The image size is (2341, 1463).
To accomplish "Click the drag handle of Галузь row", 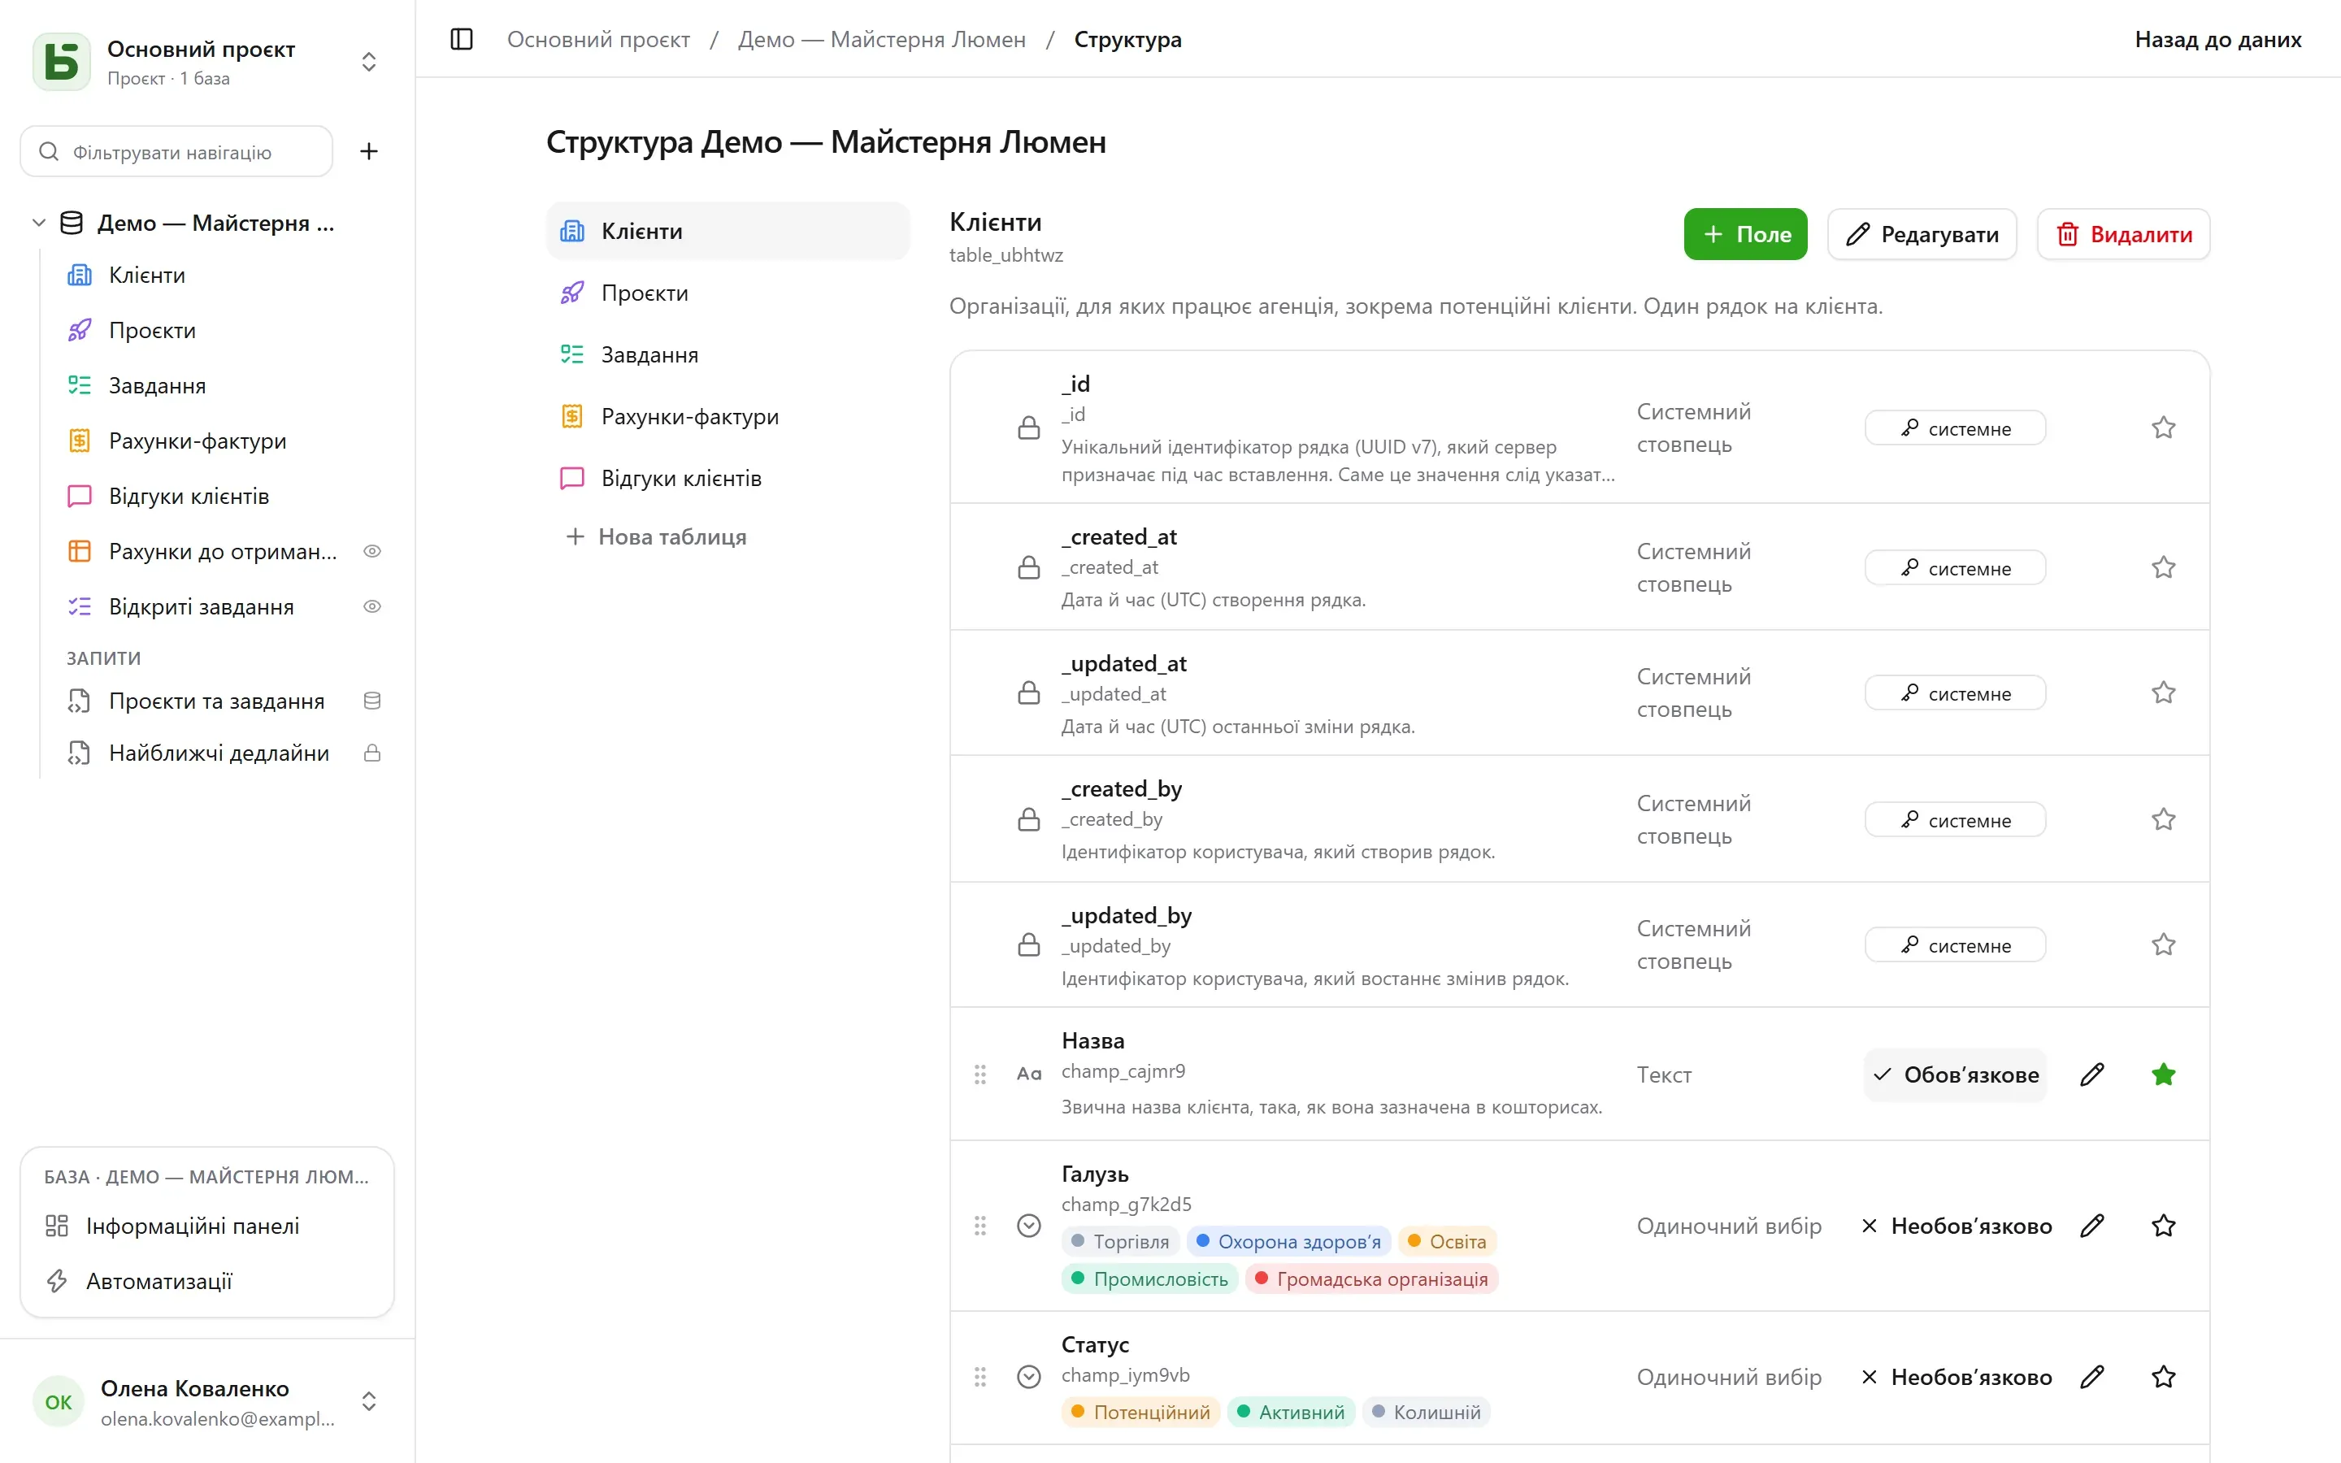I will [980, 1226].
